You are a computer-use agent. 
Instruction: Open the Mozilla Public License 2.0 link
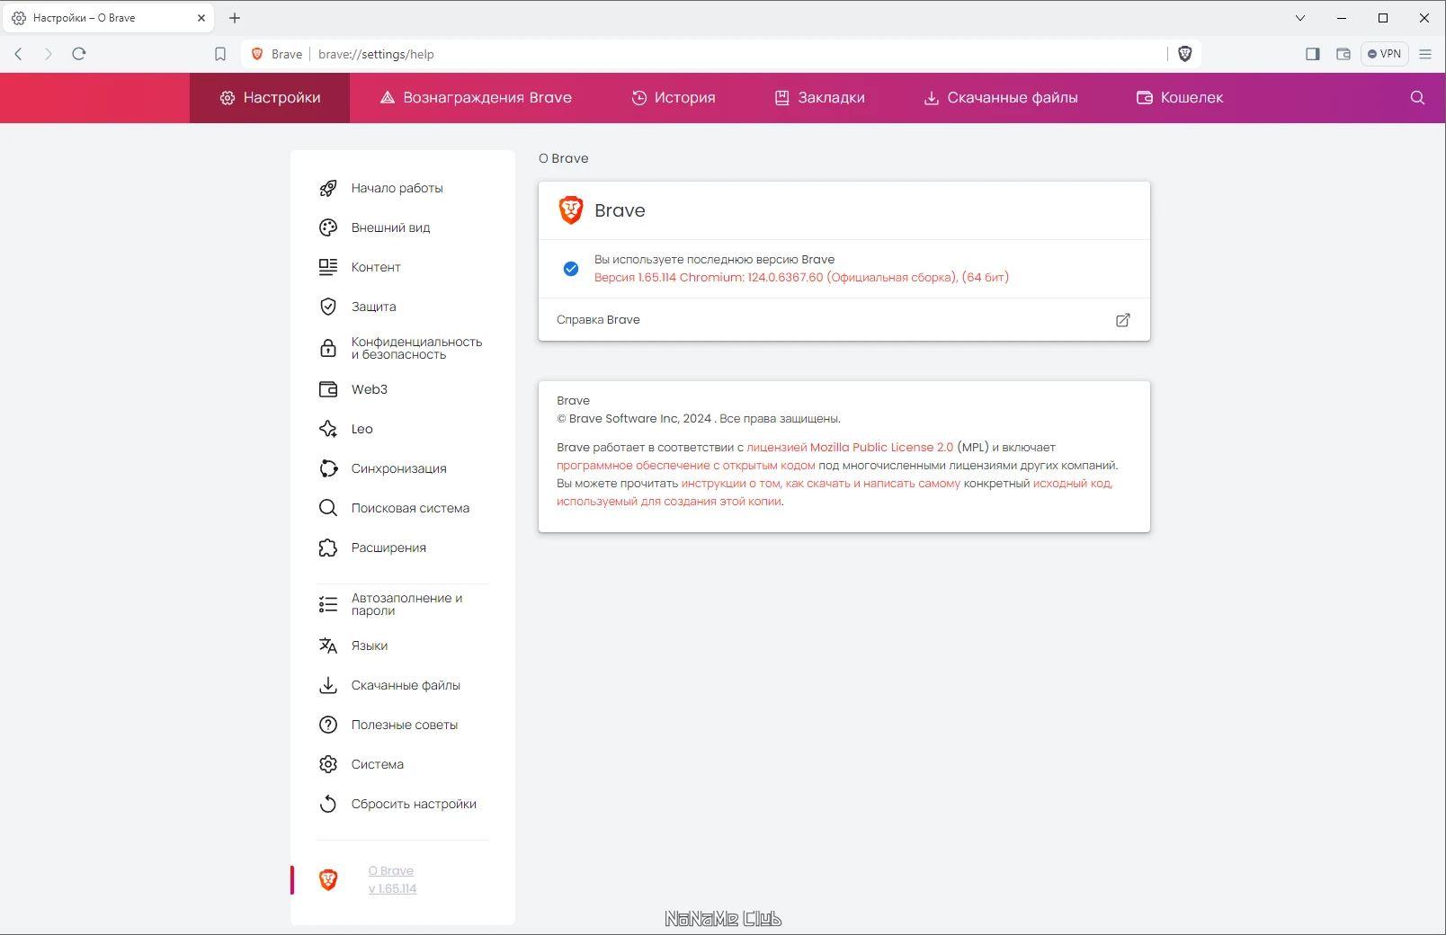pyautogui.click(x=850, y=447)
